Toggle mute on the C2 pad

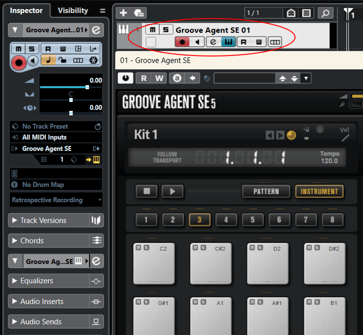[x=139, y=248]
